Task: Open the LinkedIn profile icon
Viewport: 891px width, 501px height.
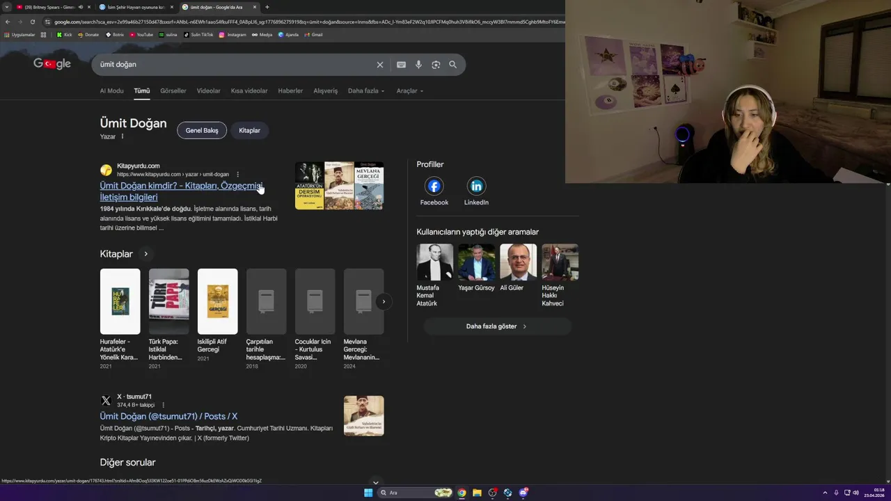Action: tap(476, 186)
